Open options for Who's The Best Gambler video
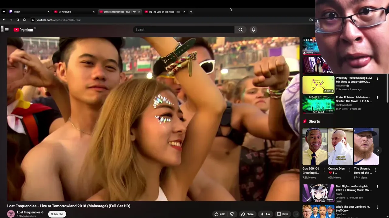The height and width of the screenshot is (218, 389). pyautogui.click(x=377, y=207)
